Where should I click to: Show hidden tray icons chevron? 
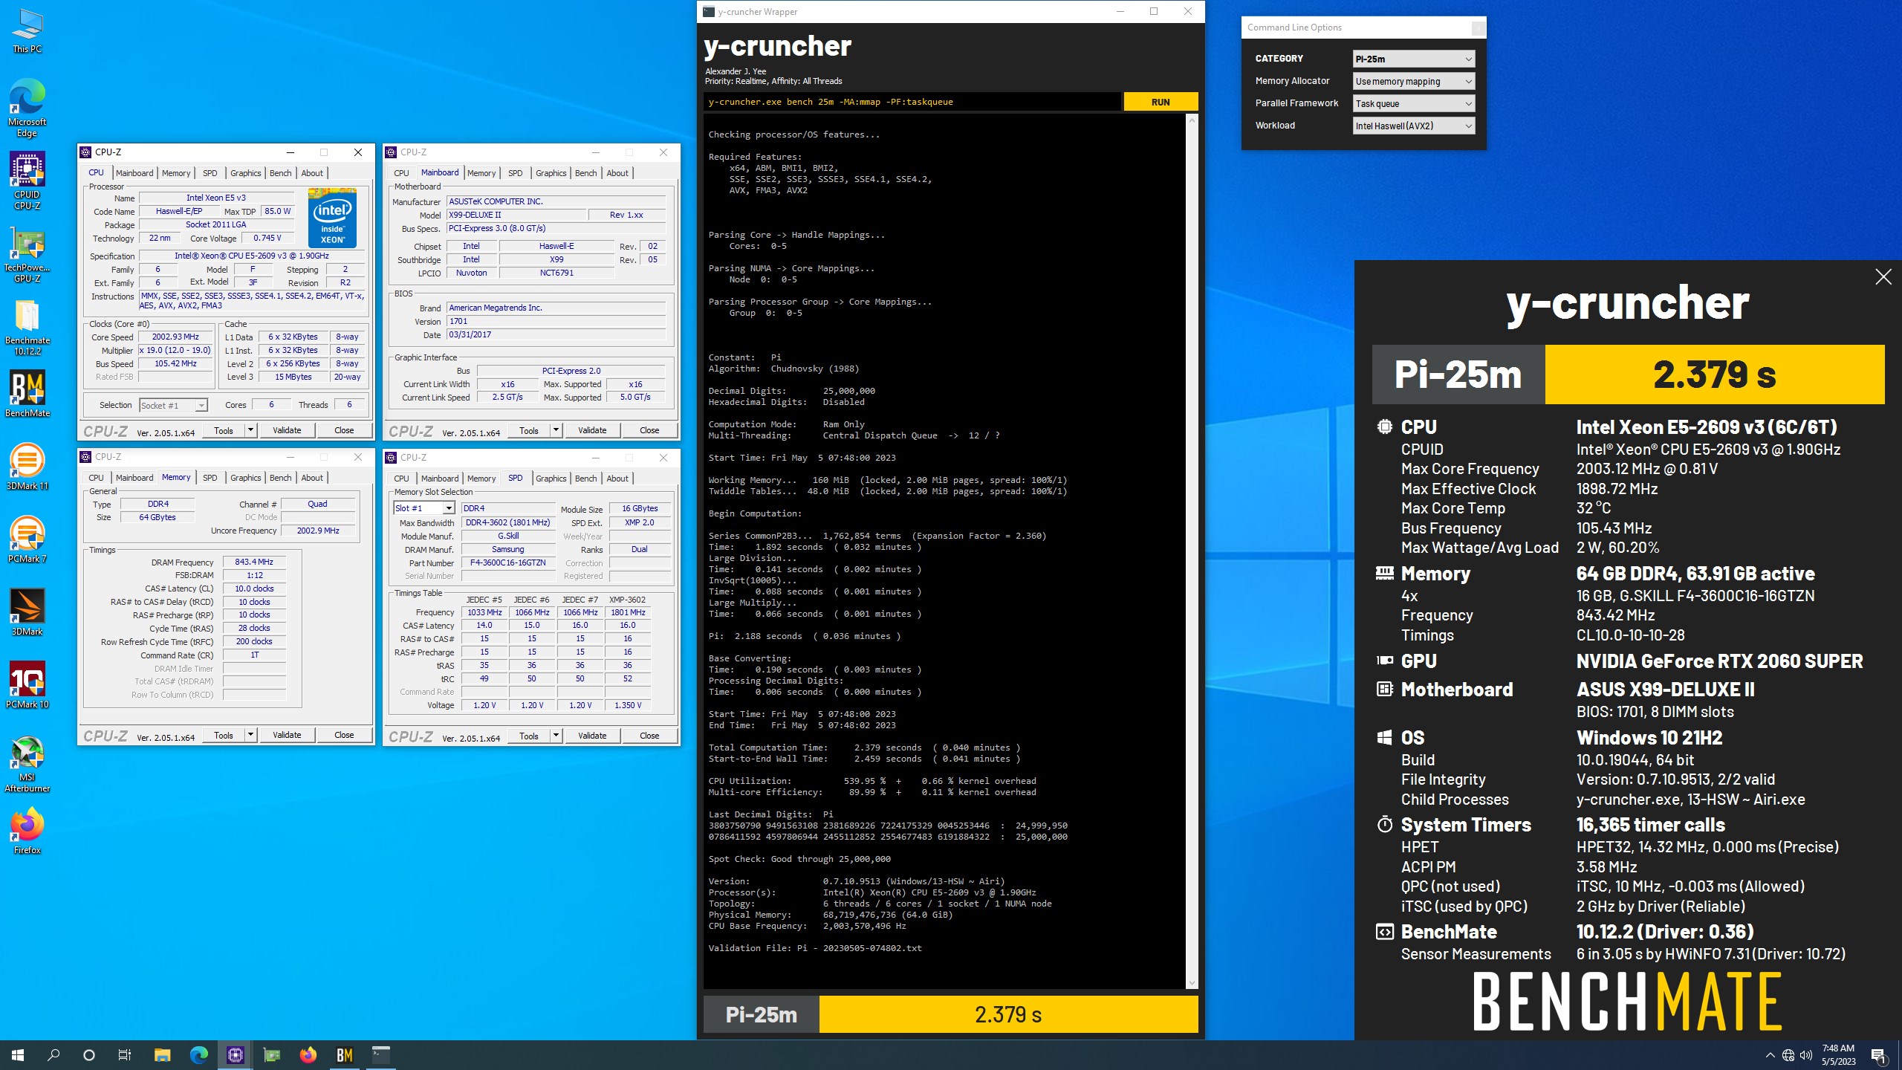coord(1770,1055)
